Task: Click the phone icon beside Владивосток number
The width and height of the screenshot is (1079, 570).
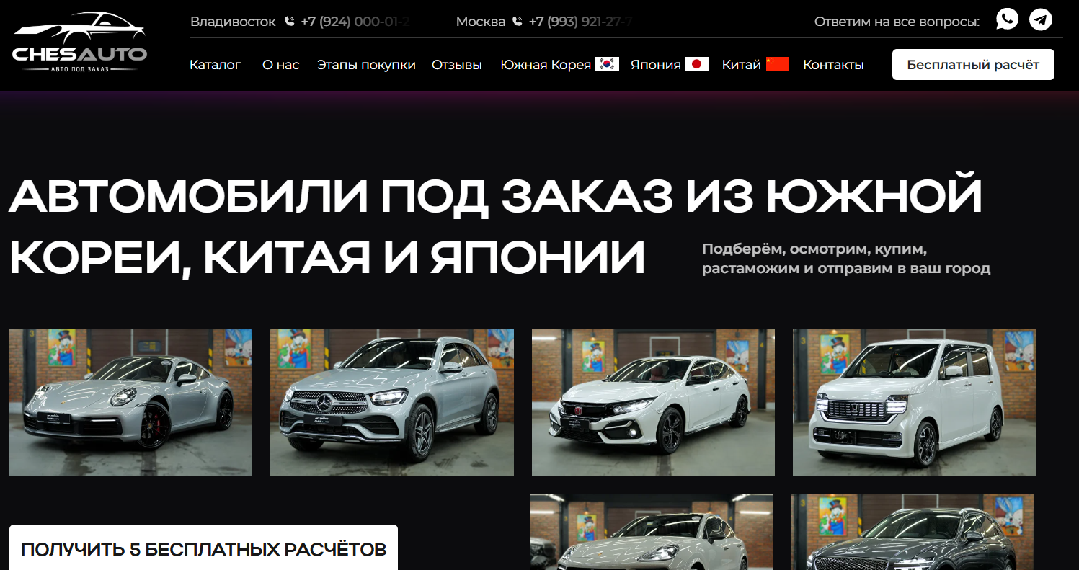Action: 290,22
